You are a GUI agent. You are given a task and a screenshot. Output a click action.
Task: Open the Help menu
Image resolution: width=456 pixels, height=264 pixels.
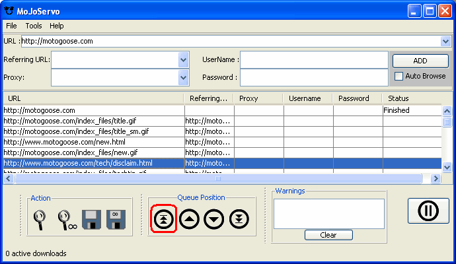[x=56, y=26]
